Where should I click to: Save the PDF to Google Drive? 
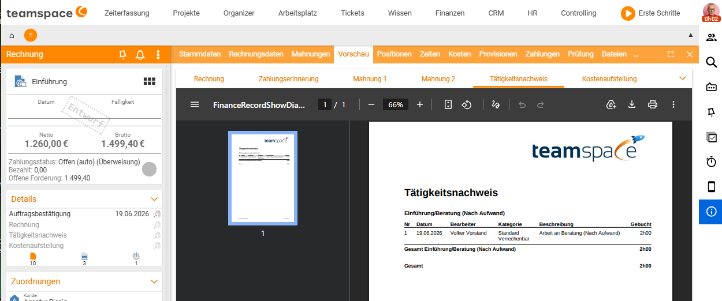[x=611, y=104]
